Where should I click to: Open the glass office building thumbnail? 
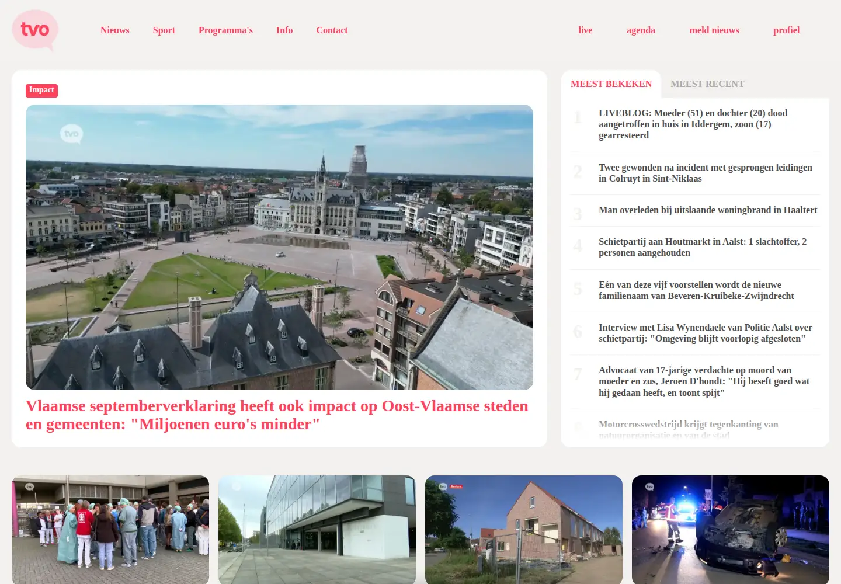click(x=317, y=530)
